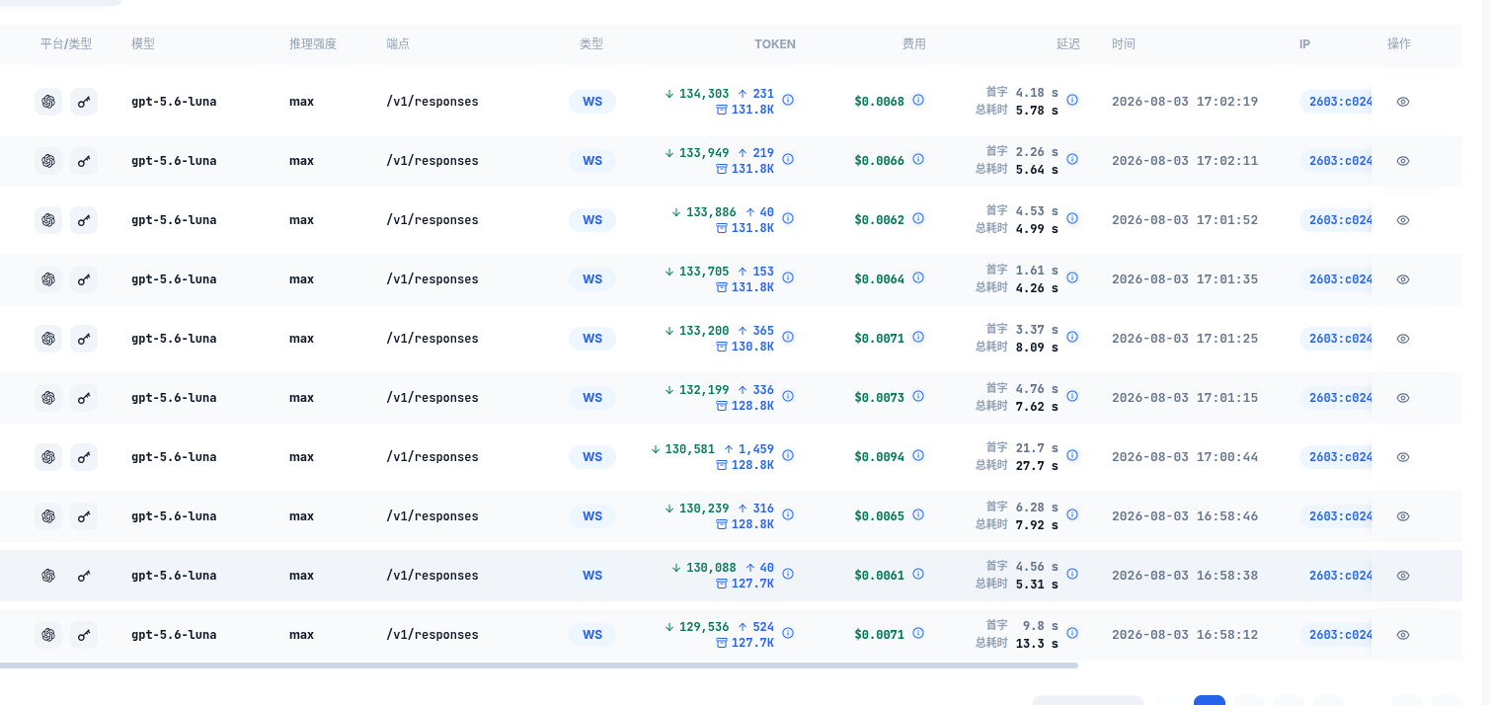Click the OpenAI platform icon in the 17:01:52 row
1490x705 pixels.
pos(47,220)
